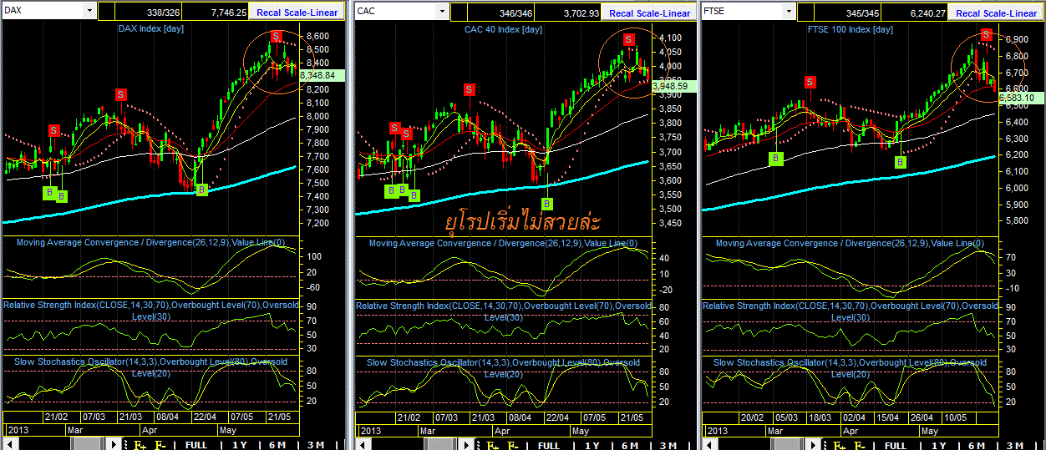Decrease font size (F-) in DAX chart
Screen dimensions: 1046x450
tap(160, 445)
